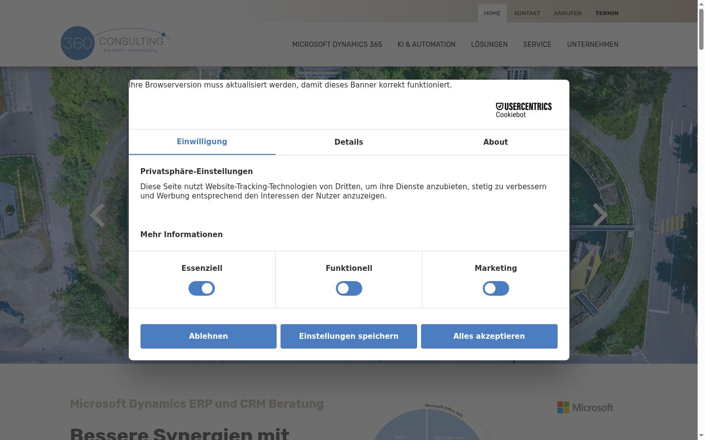This screenshot has width=705, height=440.
Task: Click the scrollbar up arrow
Action: pyautogui.click(x=701, y=4)
